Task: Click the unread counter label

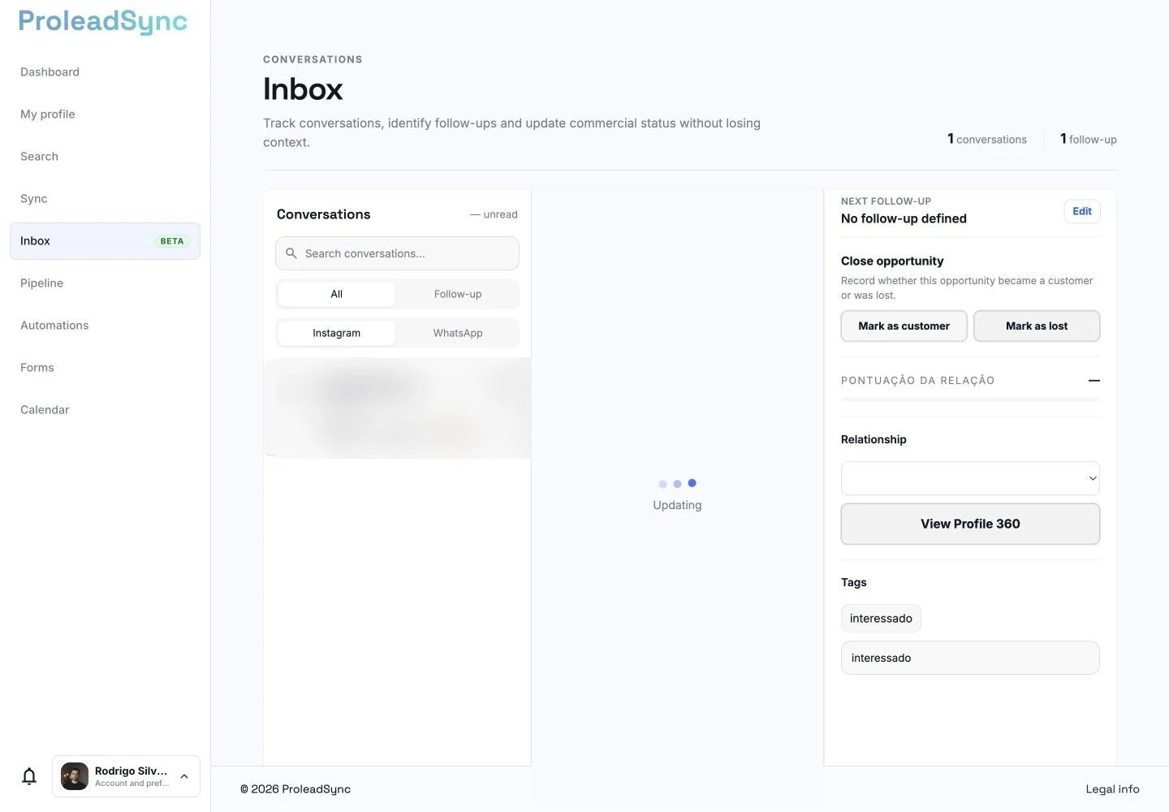Action: [494, 214]
